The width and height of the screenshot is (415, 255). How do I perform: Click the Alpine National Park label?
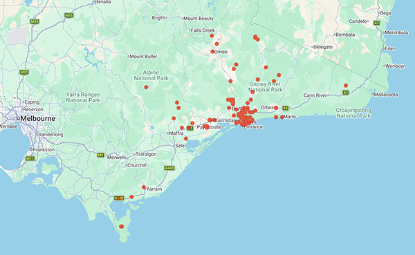151,75
